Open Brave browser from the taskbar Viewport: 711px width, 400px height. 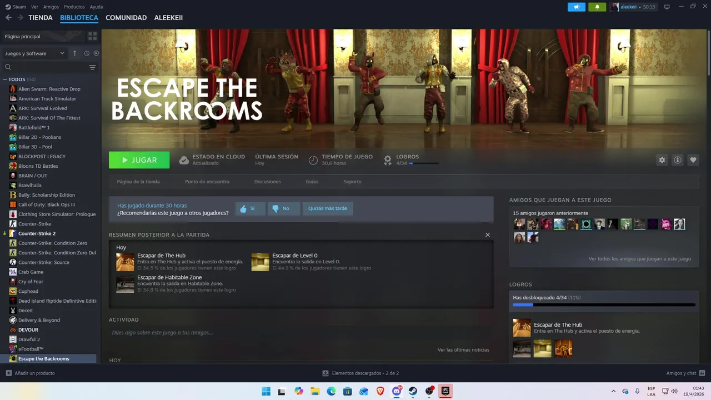coord(380,391)
